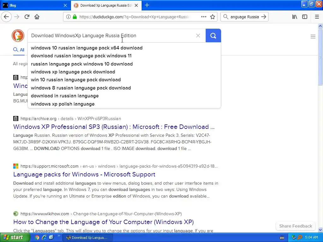Bookmark this page with the star
This screenshot has height=242, width=323.
coord(213,17)
